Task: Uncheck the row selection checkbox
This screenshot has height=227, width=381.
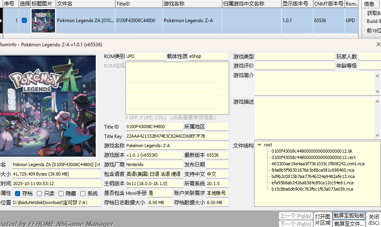Action: (x=25, y=21)
